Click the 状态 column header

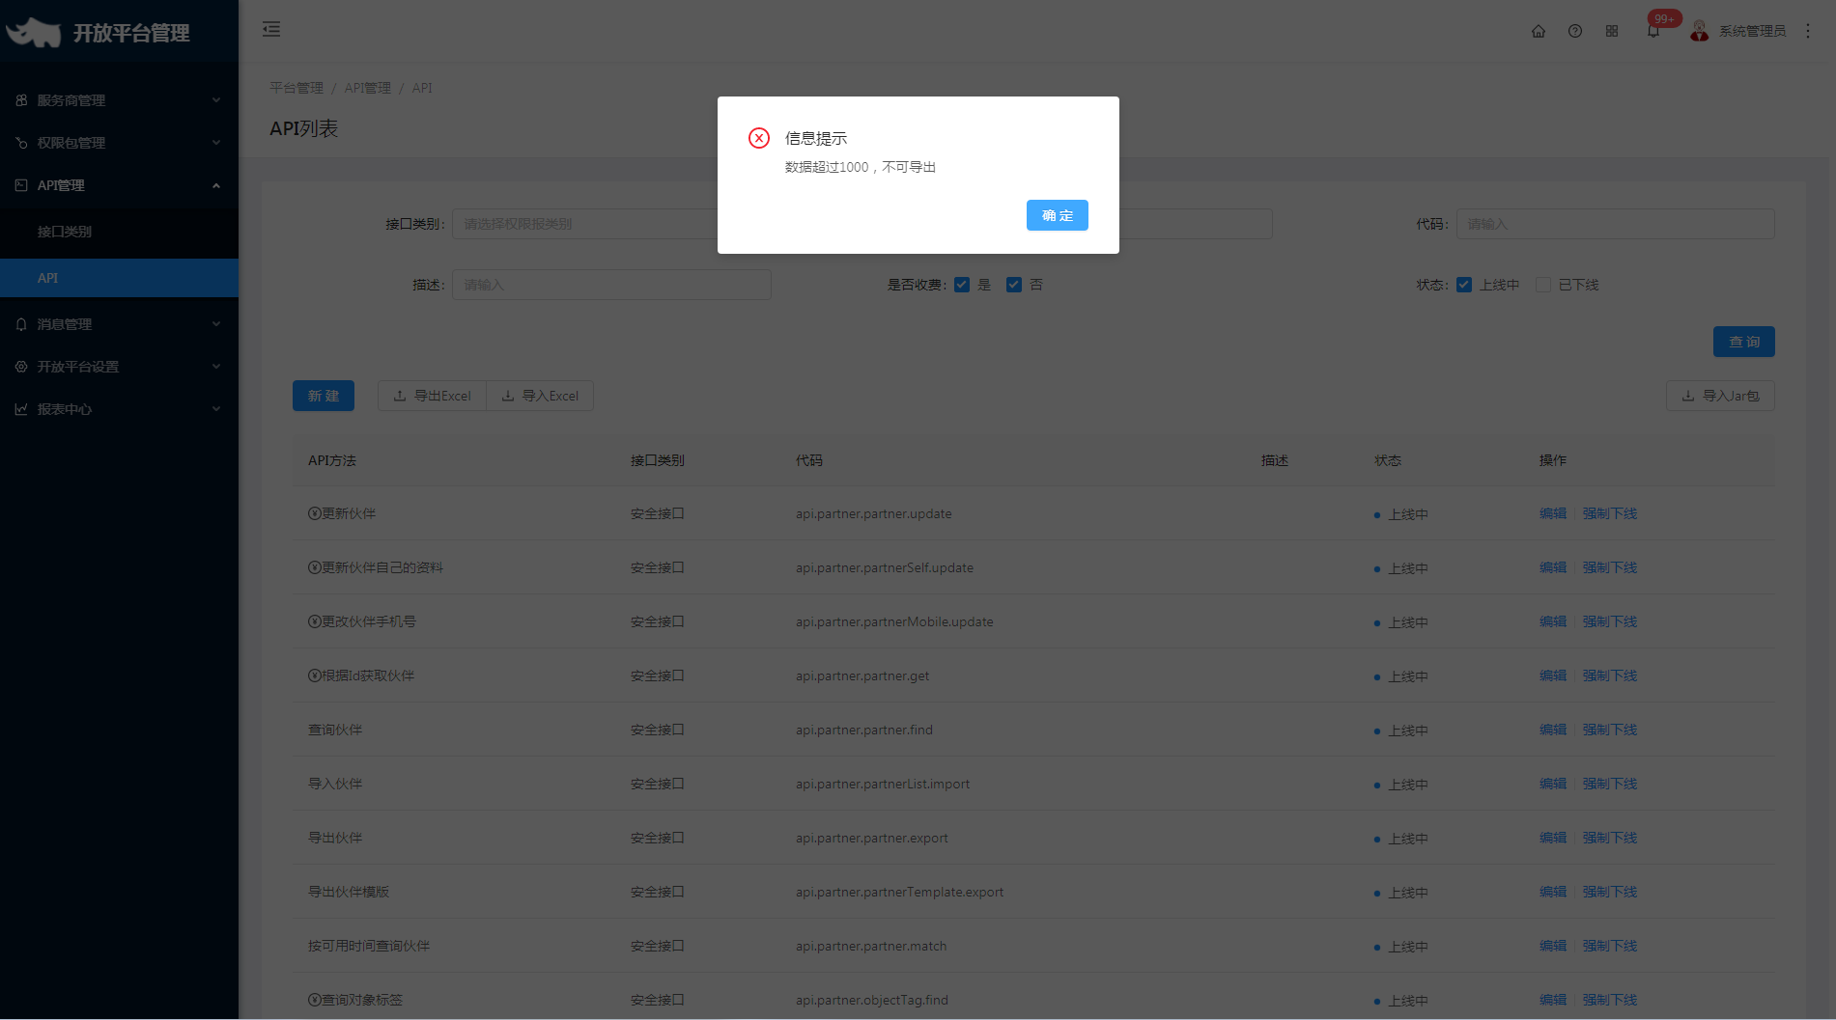[1388, 460]
